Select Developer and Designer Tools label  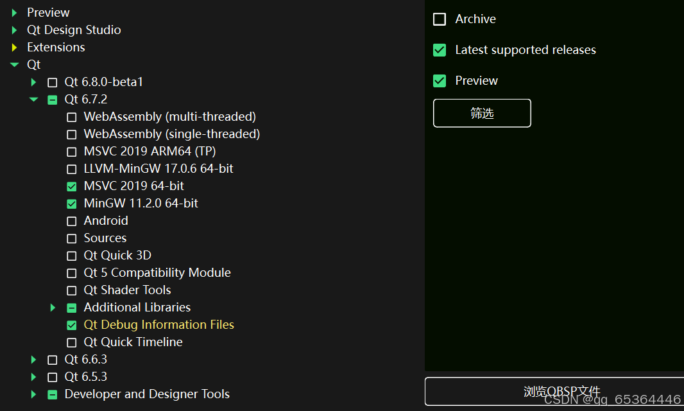tap(147, 394)
